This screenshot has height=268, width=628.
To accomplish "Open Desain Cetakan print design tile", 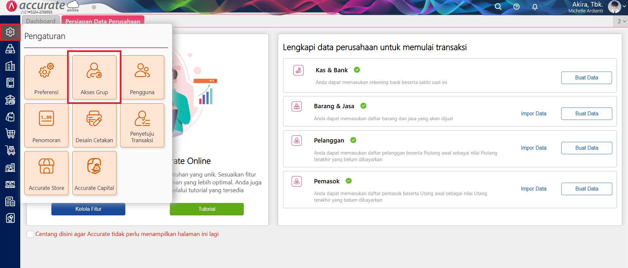I will point(94,125).
